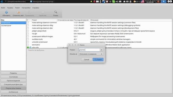
Task: Mark checkbox for rss-glx package
Action: pyautogui.click(x=28, y=34)
